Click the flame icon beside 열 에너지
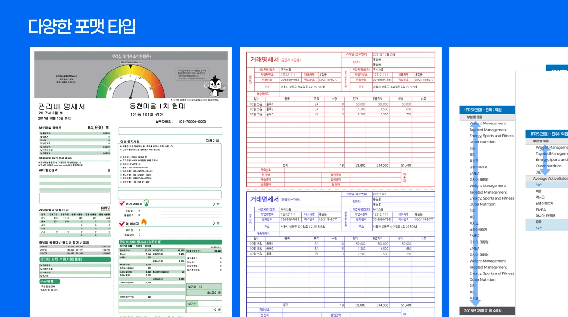The width and height of the screenshot is (568, 317). click(144, 222)
